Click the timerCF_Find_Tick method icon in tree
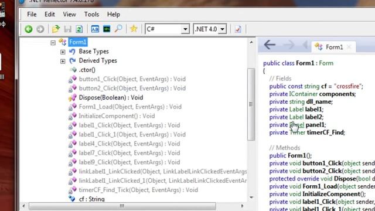The height and width of the screenshot is (211, 375). tap(73, 190)
